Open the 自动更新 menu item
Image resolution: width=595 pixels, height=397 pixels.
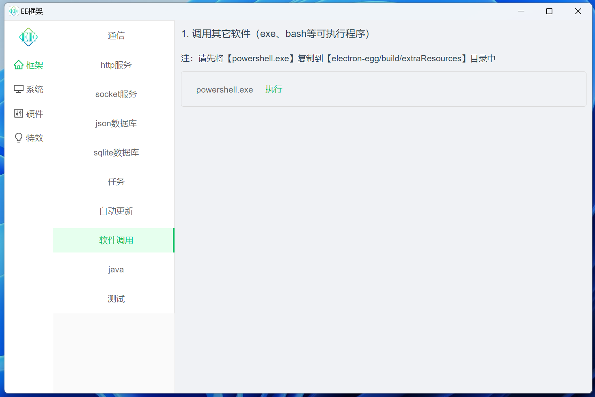[114, 211]
